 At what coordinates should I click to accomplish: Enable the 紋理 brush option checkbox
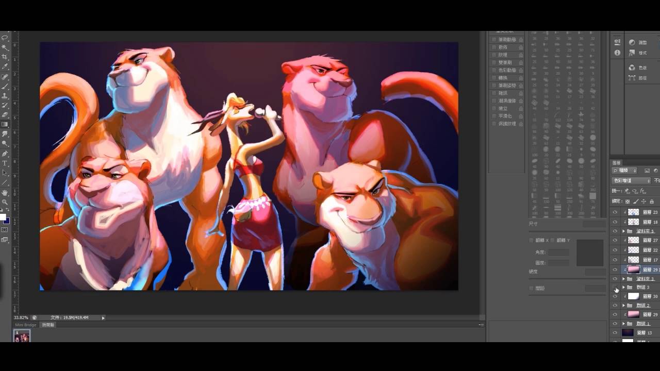pyautogui.click(x=494, y=55)
